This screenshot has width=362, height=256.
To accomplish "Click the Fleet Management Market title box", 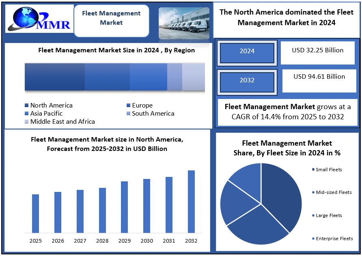I will tap(111, 18).
